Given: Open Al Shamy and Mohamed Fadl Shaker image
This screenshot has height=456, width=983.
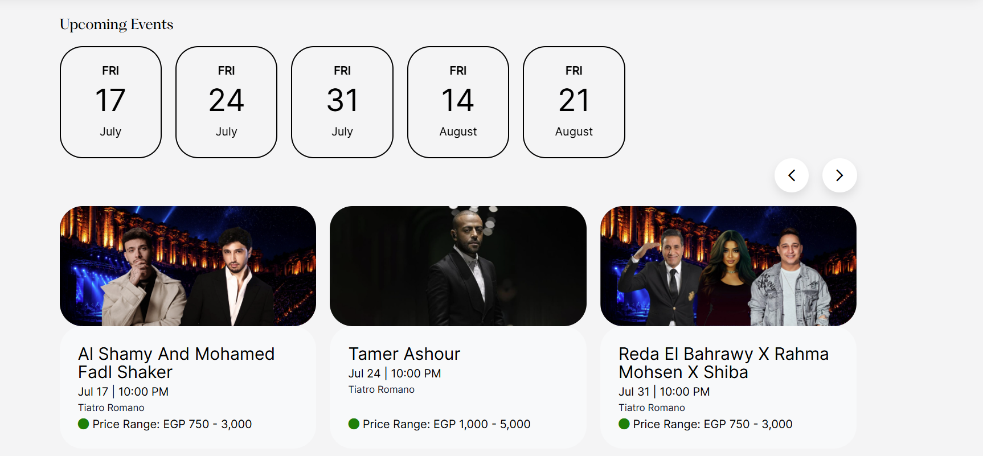Looking at the screenshot, I should click(188, 266).
